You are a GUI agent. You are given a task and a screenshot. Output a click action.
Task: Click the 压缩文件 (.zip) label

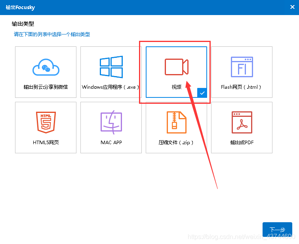pos(176,142)
